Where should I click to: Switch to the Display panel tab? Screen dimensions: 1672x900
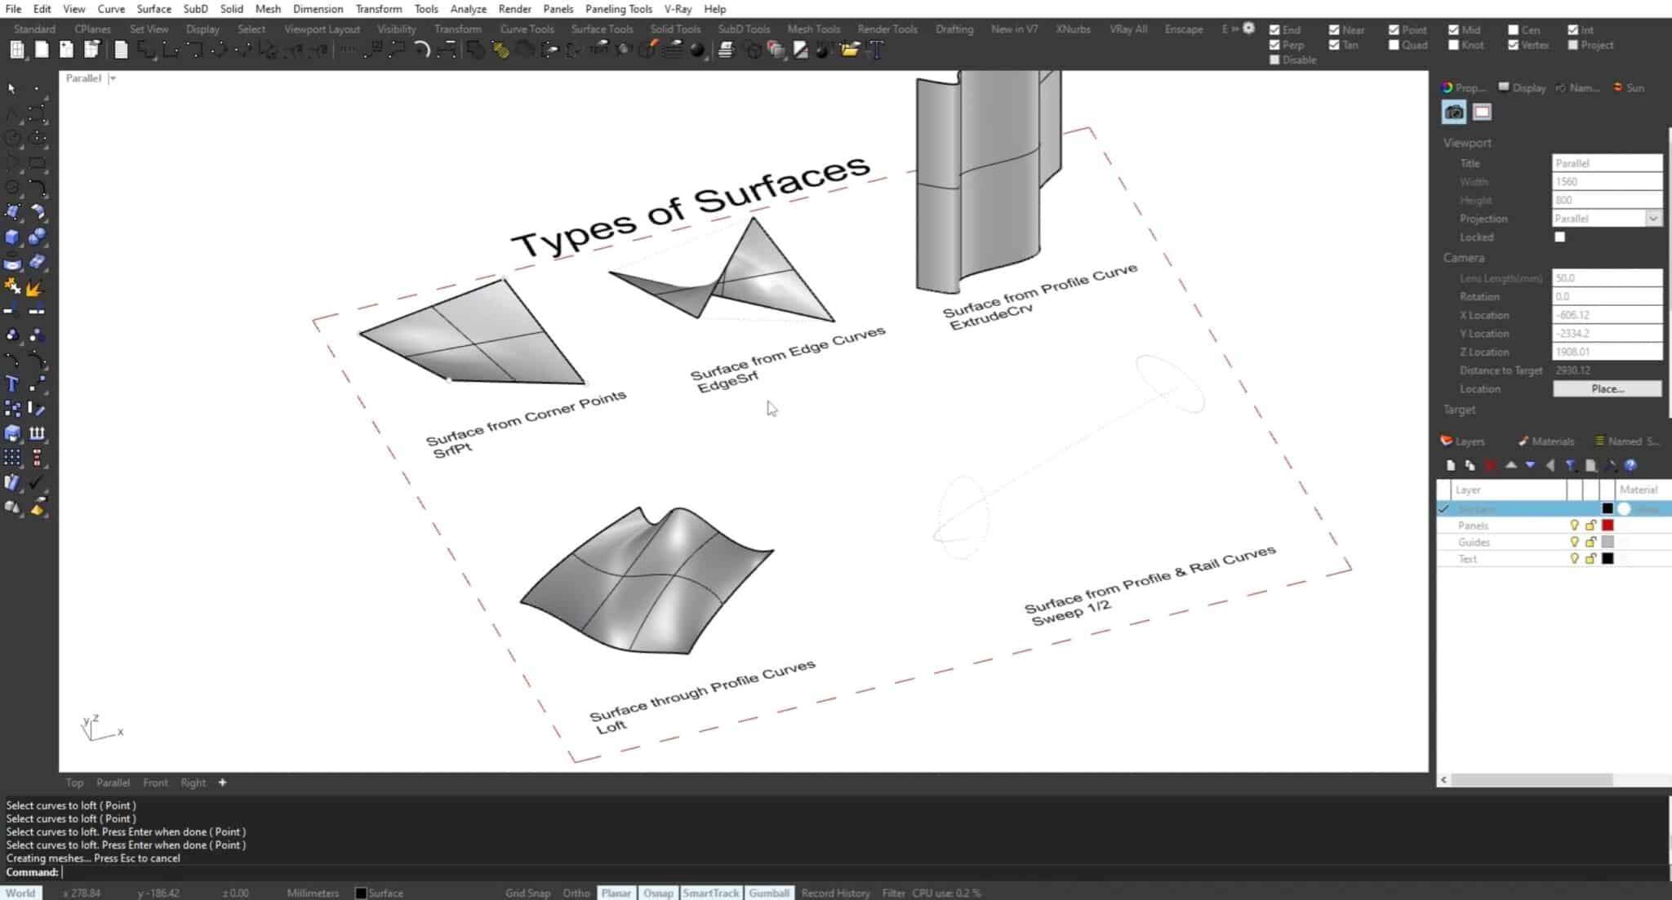[x=1523, y=88]
